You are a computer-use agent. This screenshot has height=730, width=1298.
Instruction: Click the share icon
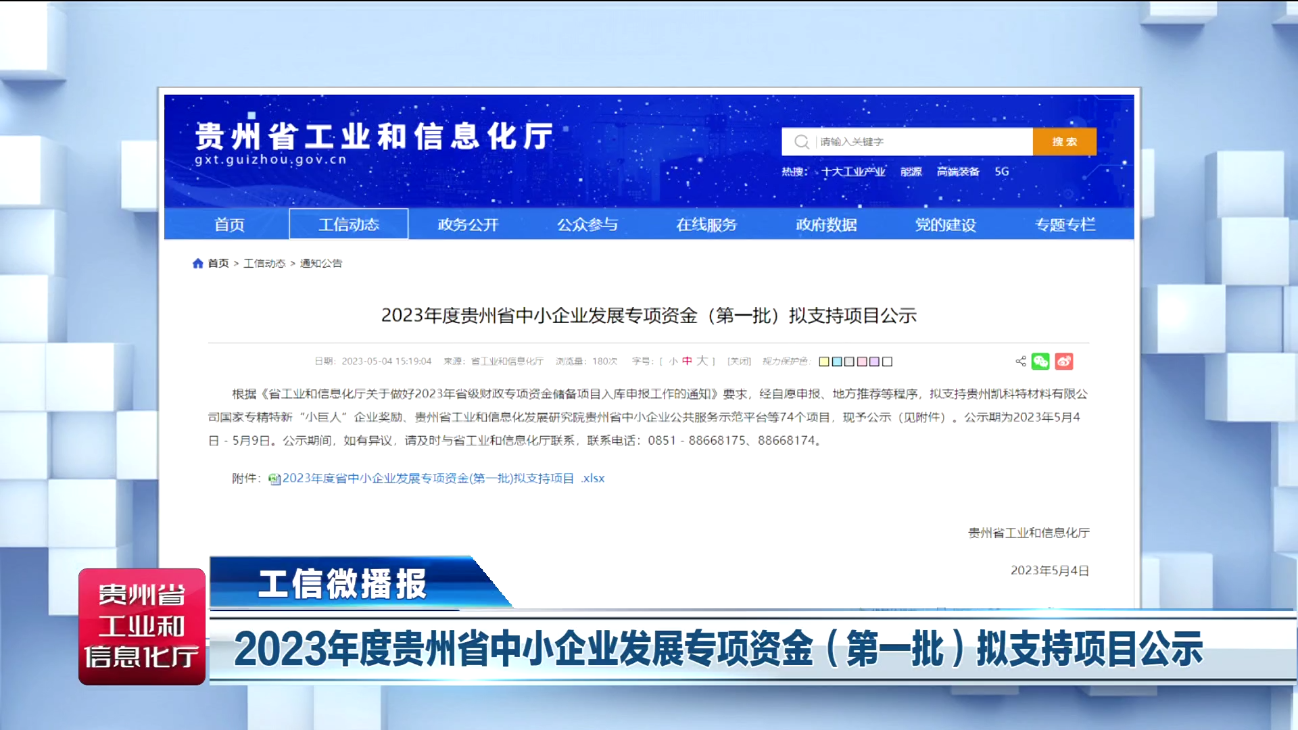(1021, 362)
